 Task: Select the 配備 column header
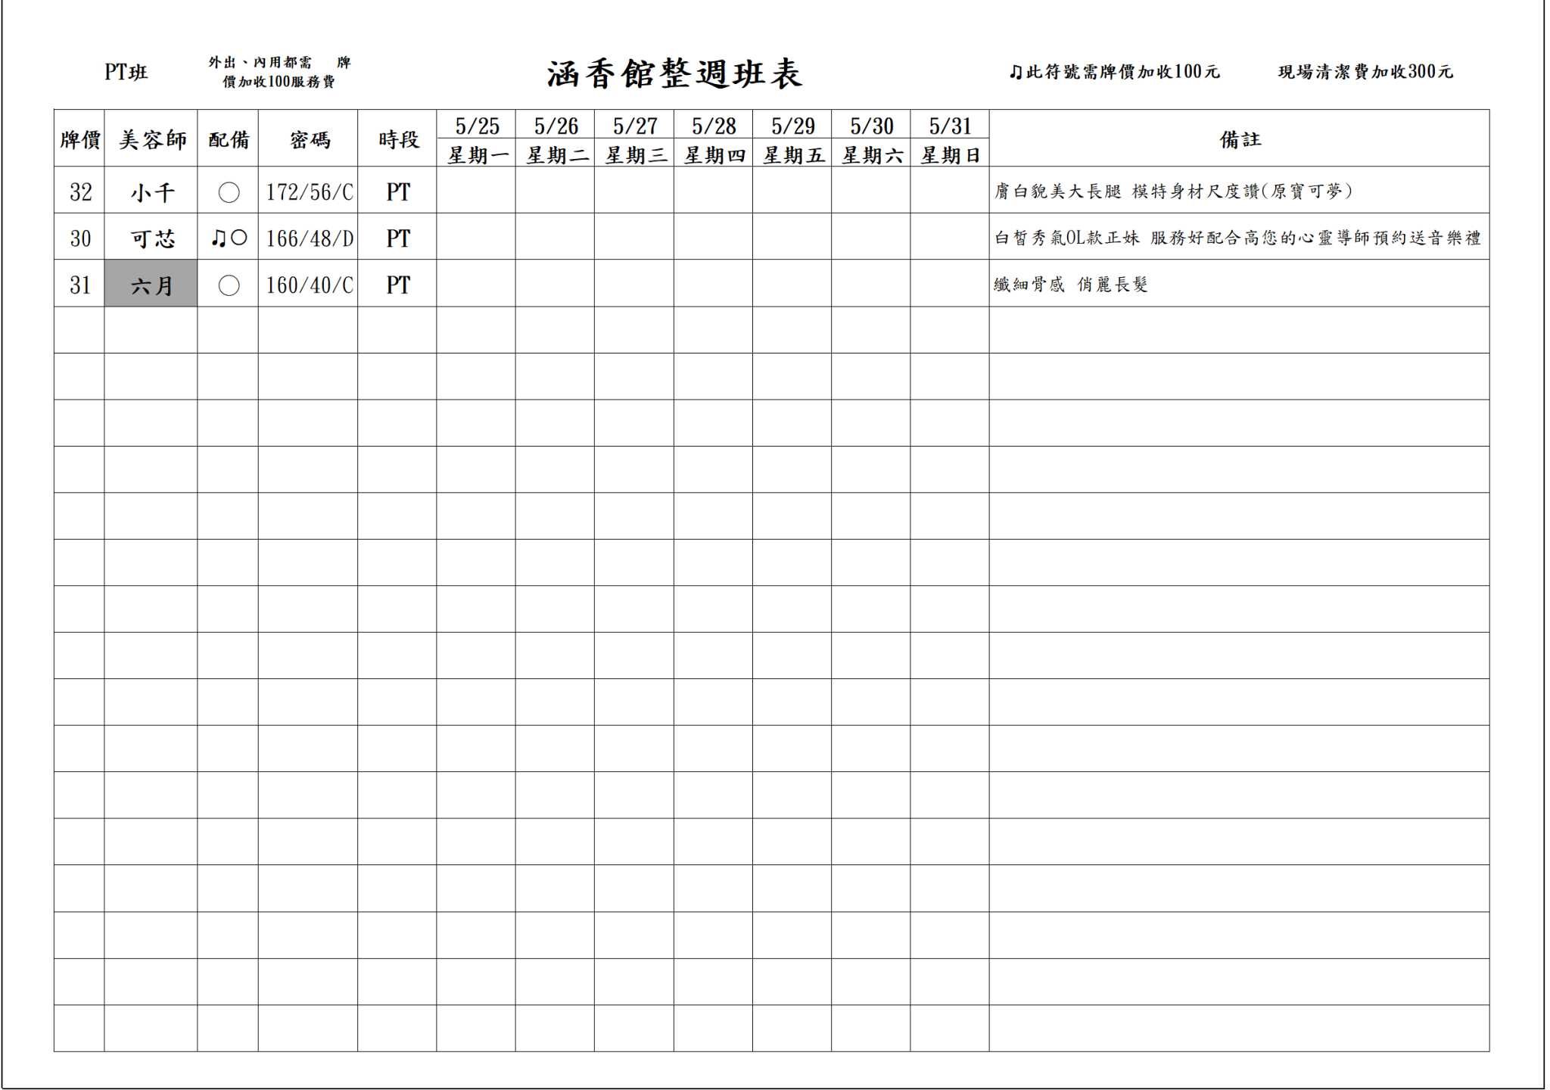coord(228,139)
